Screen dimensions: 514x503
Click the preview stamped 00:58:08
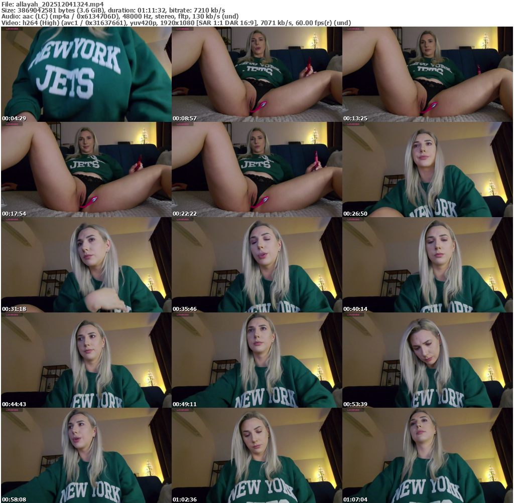click(x=86, y=455)
